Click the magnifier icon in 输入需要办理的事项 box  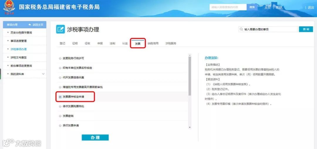241,29
